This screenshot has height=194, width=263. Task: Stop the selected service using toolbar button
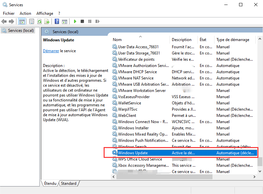click(x=82, y=21)
